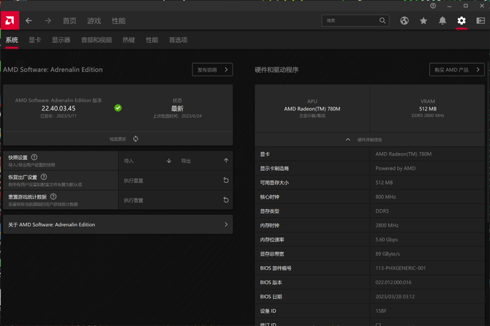Click the 购买 AMD 产品 button
The height and width of the screenshot is (326, 490).
pos(457,69)
